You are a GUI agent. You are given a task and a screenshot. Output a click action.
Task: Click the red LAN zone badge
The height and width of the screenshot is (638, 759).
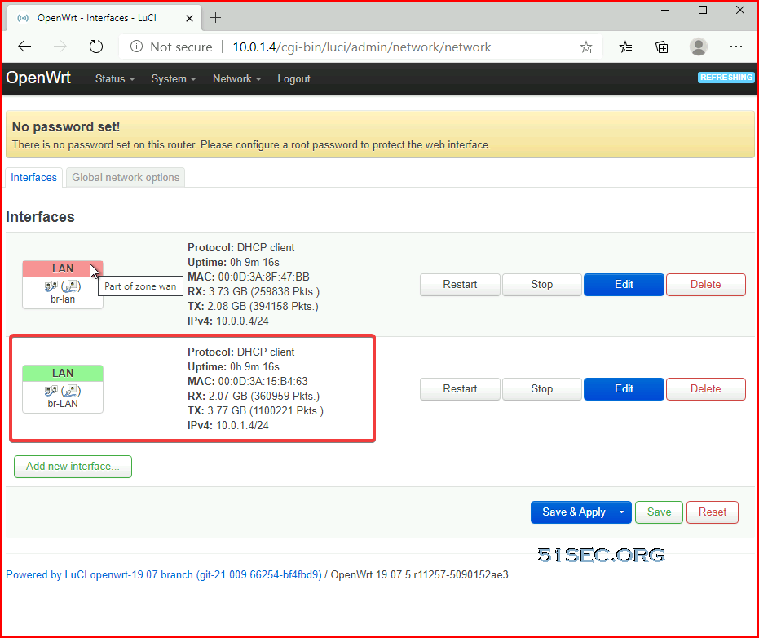click(63, 269)
